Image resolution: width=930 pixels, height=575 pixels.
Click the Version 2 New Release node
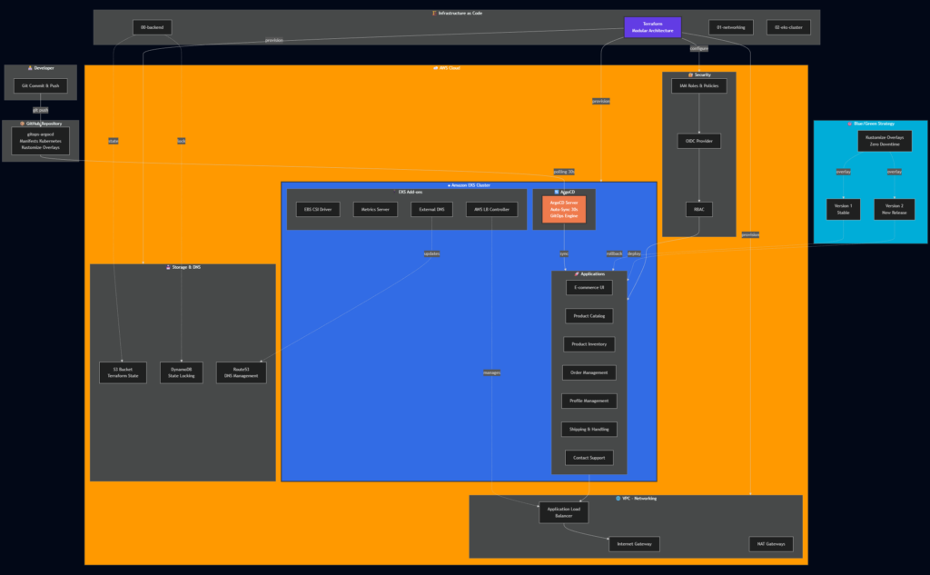tap(894, 209)
